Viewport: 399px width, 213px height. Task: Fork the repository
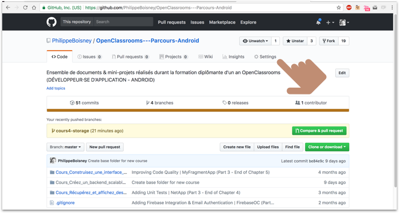point(329,41)
